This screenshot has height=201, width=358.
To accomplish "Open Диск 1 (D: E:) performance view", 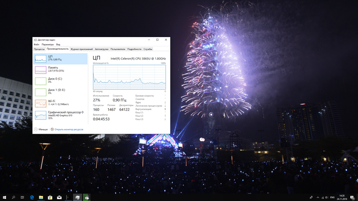I will click(60, 91).
